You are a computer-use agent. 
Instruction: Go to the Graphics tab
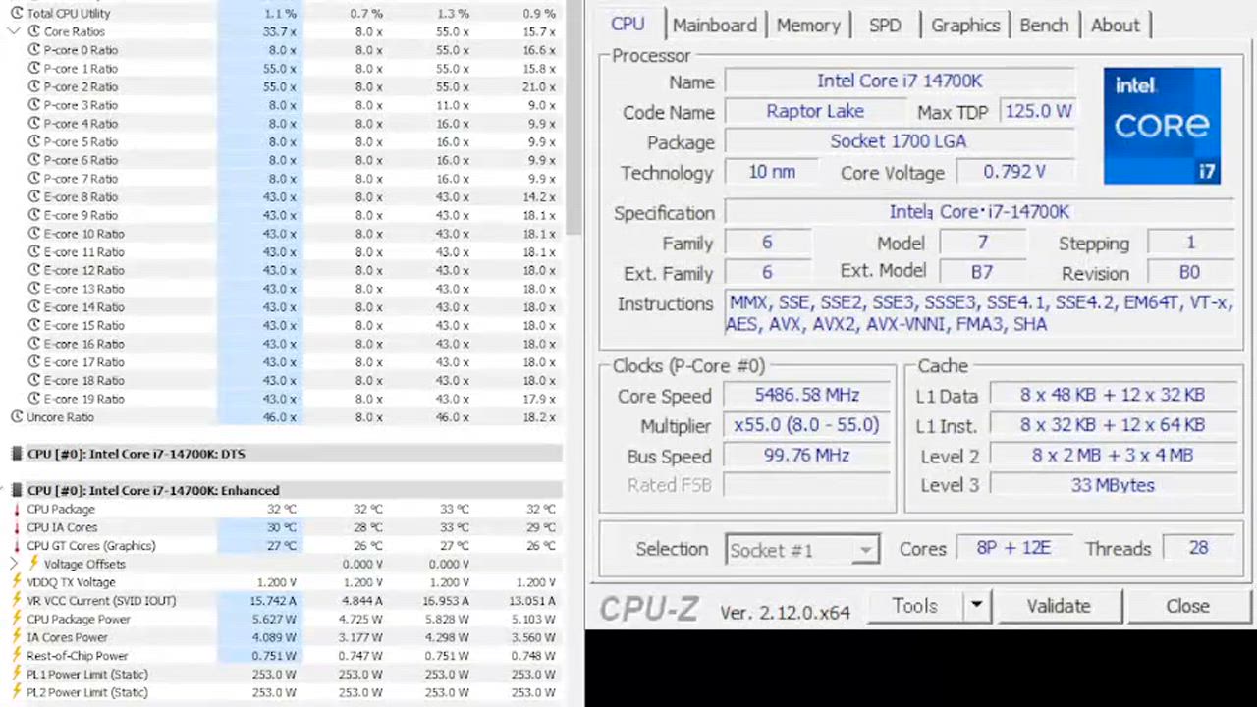point(965,26)
